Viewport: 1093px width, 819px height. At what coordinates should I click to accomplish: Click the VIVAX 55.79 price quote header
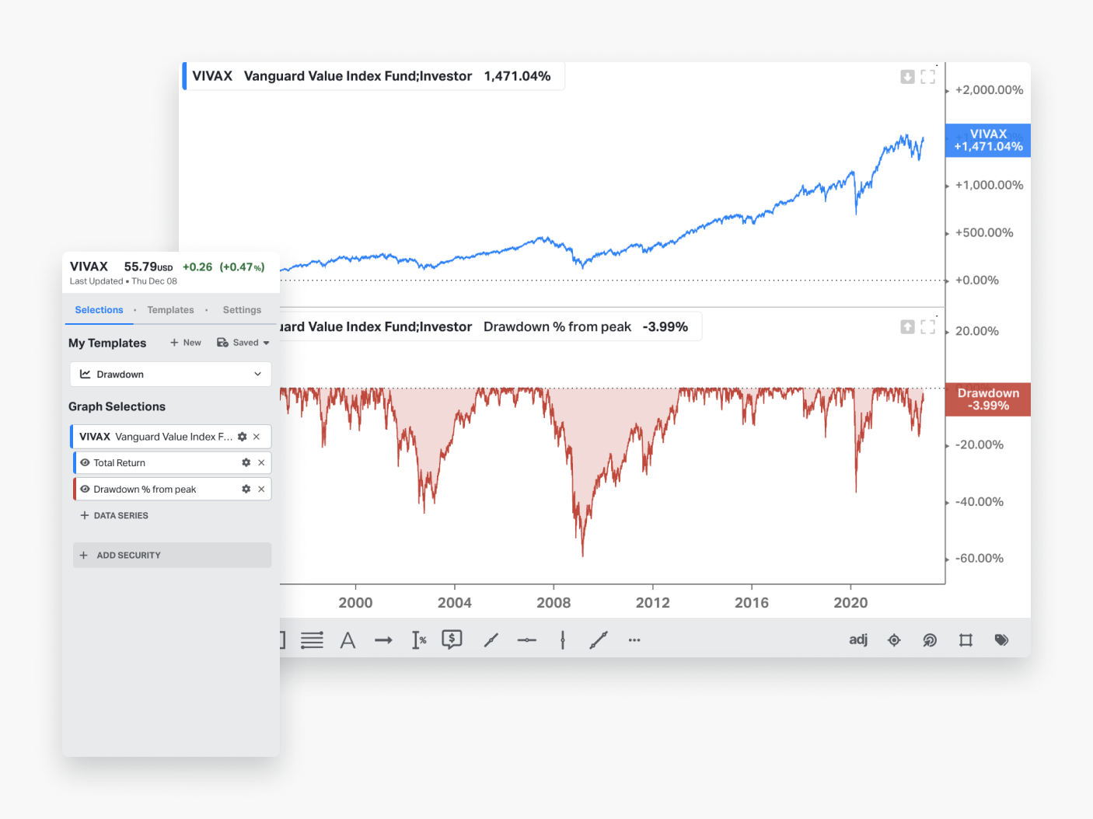pyautogui.click(x=167, y=267)
